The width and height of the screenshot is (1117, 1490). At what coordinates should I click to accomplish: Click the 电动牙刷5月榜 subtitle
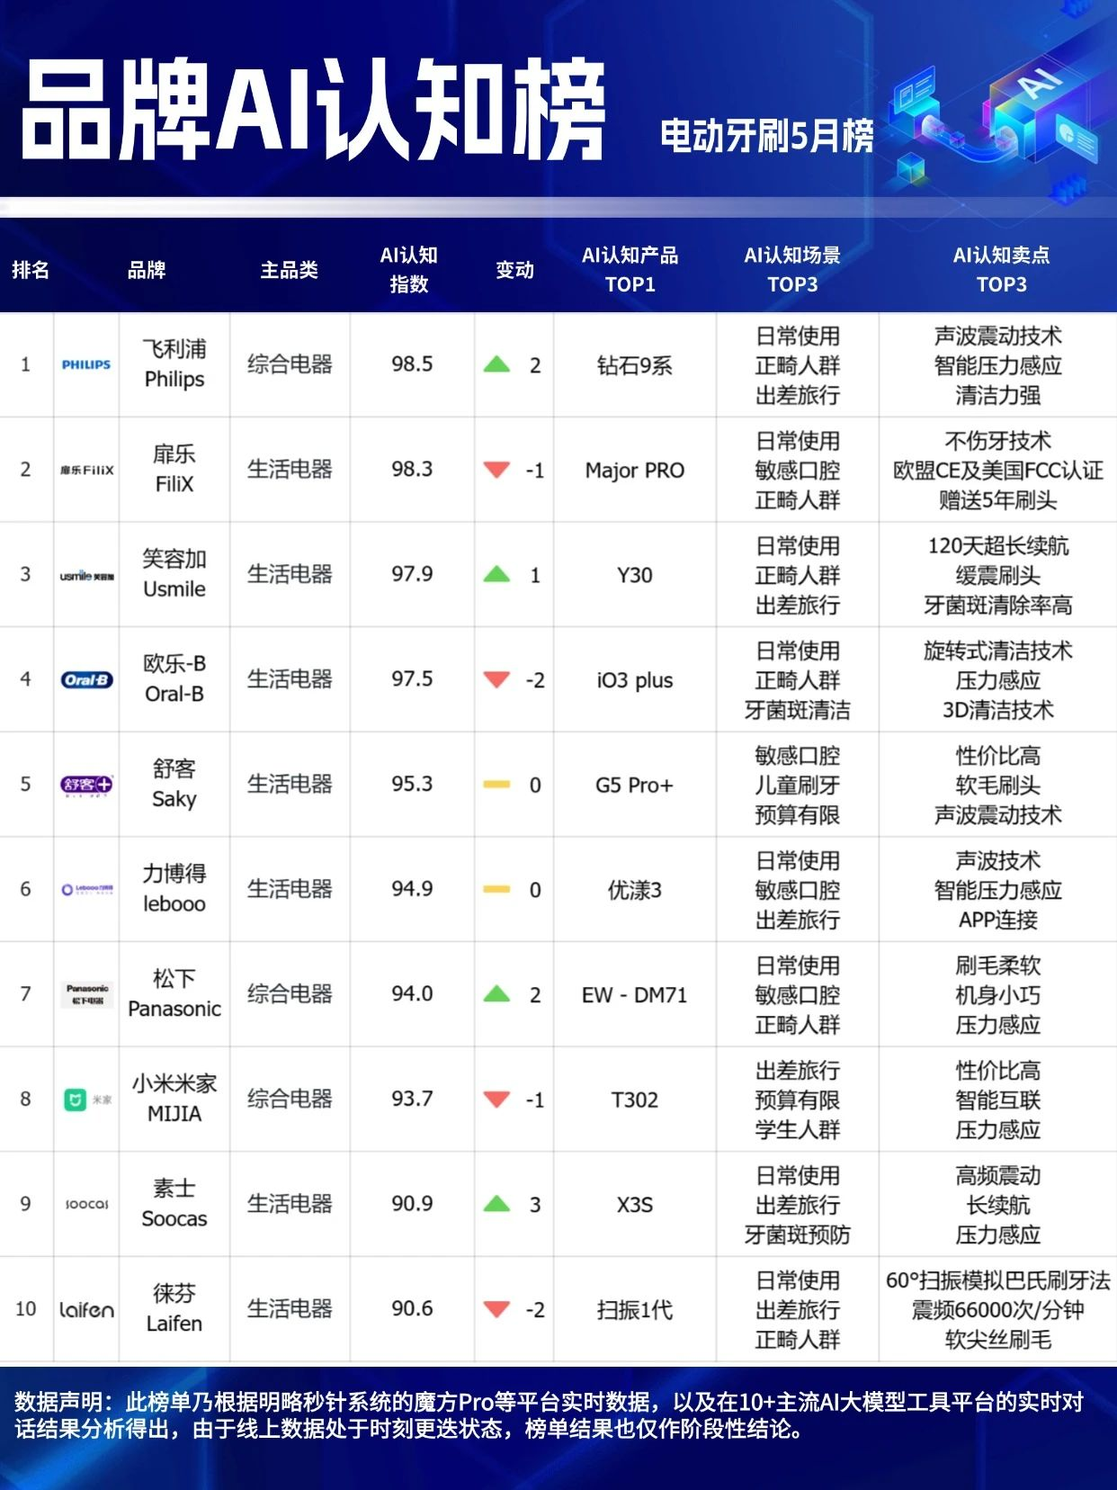pos(766,136)
